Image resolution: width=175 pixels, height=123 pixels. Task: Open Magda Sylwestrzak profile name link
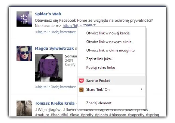pos(54,48)
